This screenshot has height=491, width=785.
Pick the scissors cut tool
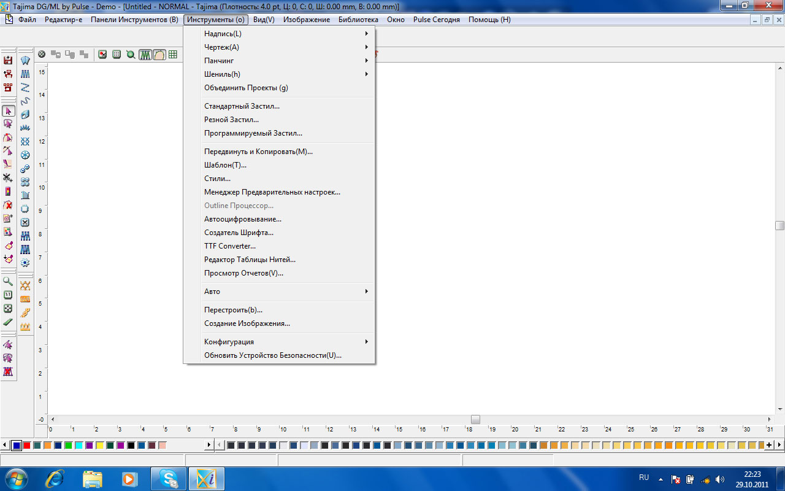[8, 177]
